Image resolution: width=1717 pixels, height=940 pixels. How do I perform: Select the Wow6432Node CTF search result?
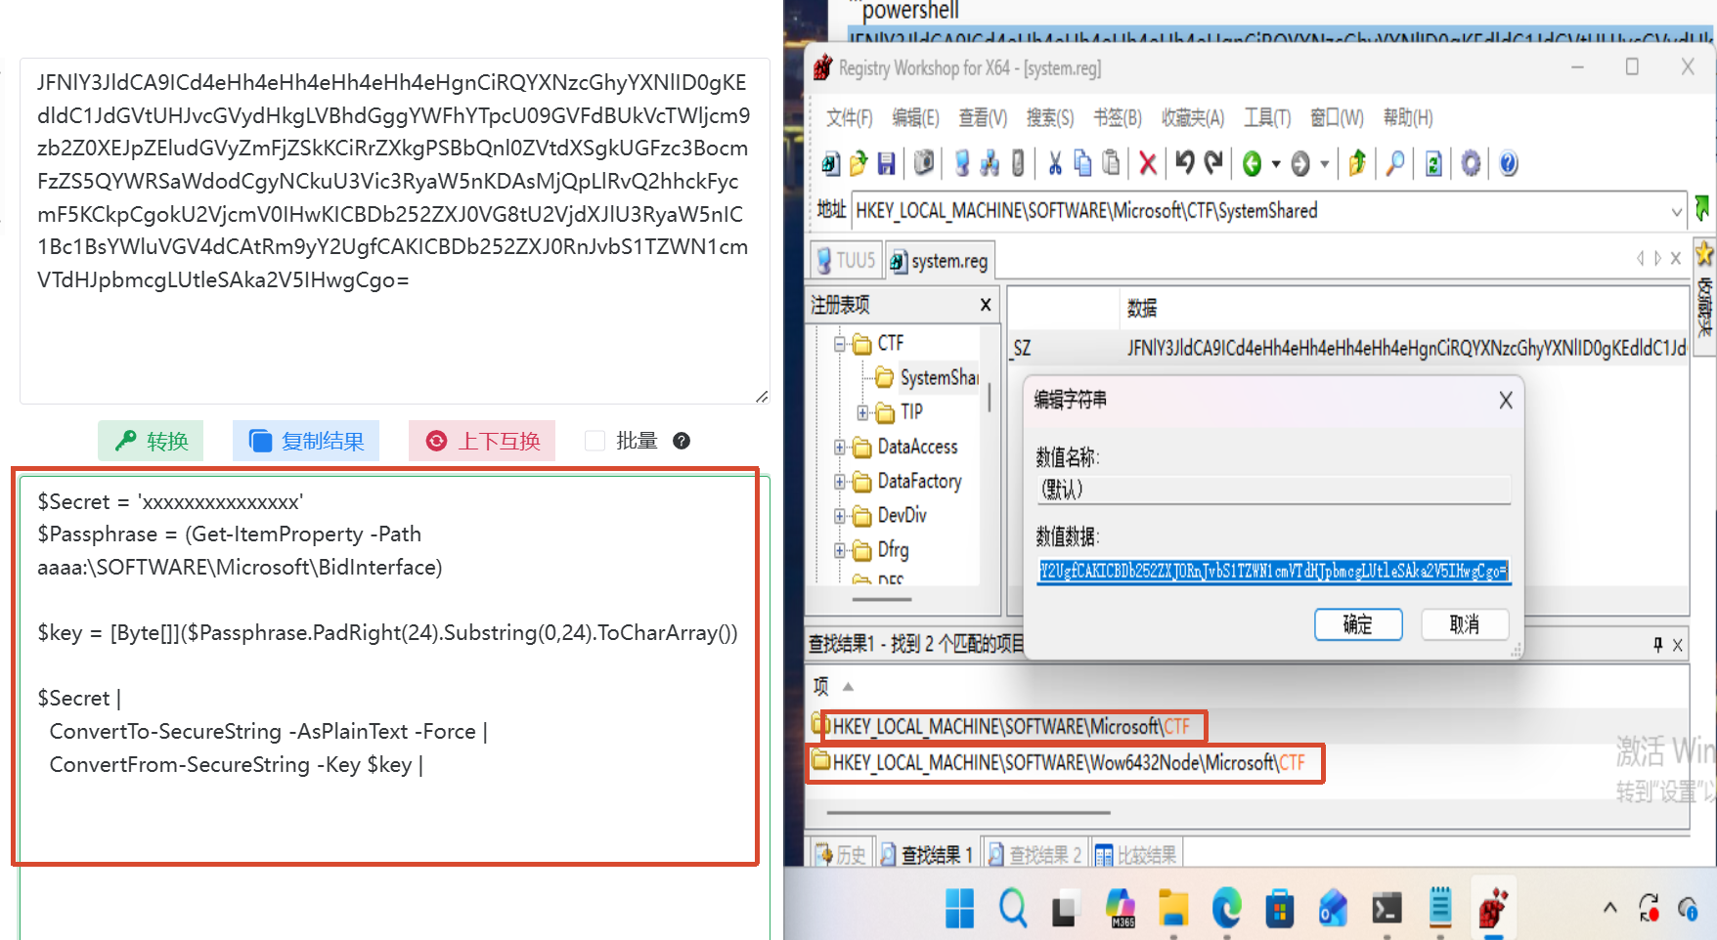(x=1065, y=762)
